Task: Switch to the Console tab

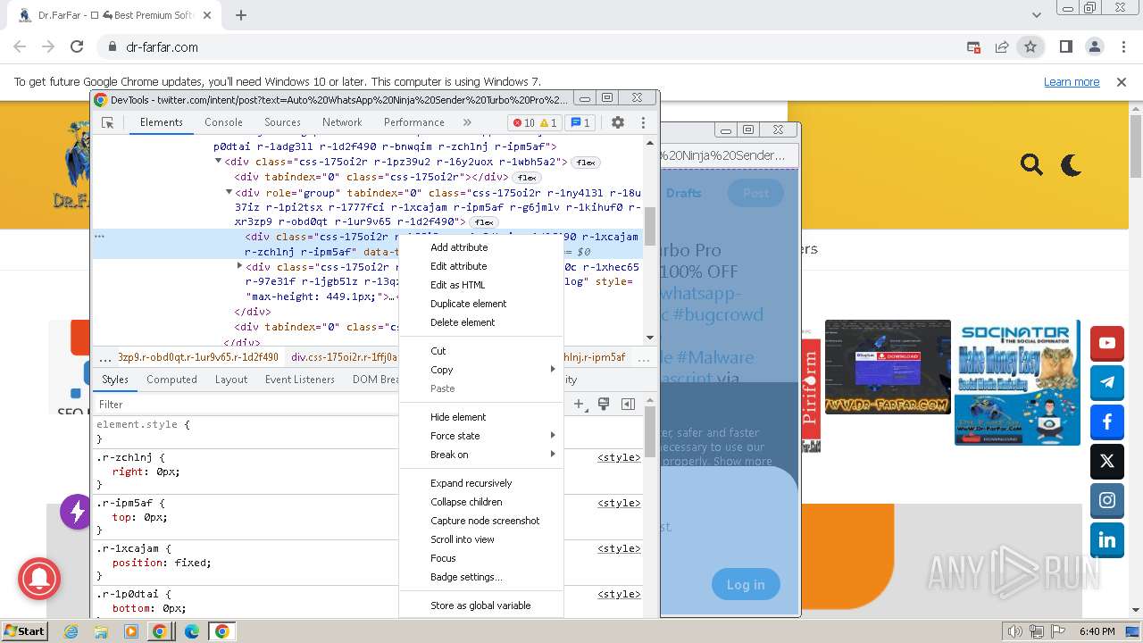Action: [x=223, y=122]
